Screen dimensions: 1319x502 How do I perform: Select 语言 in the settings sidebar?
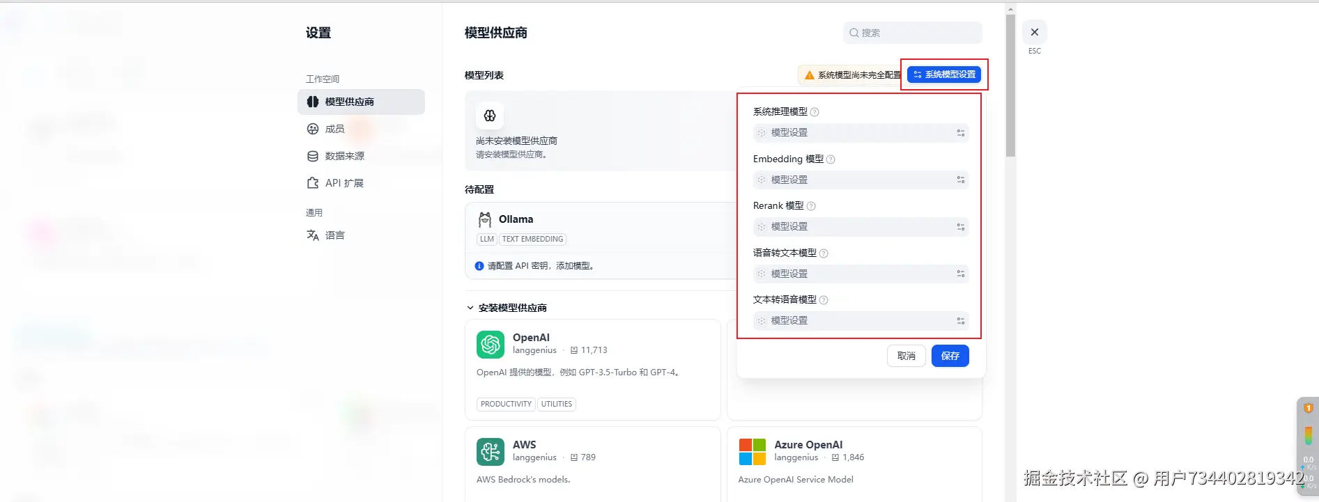click(361, 235)
